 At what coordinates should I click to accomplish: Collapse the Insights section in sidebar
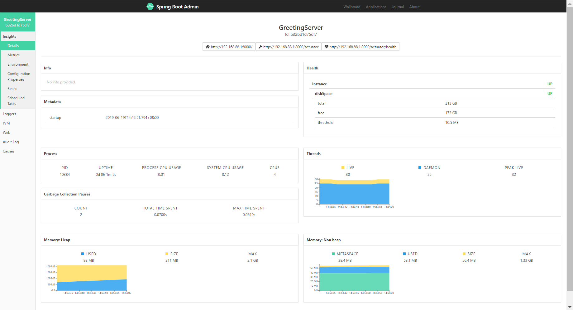coord(17,36)
